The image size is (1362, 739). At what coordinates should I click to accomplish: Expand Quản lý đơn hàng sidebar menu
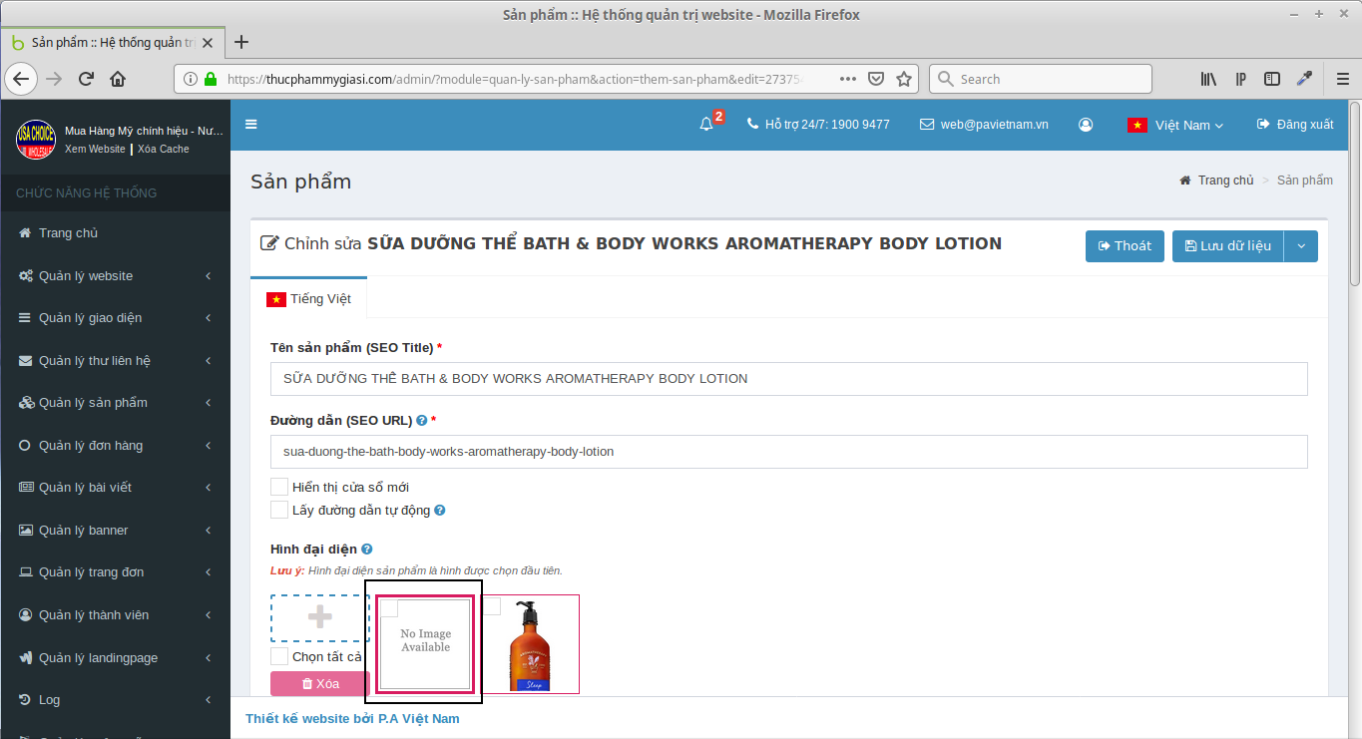coord(115,446)
